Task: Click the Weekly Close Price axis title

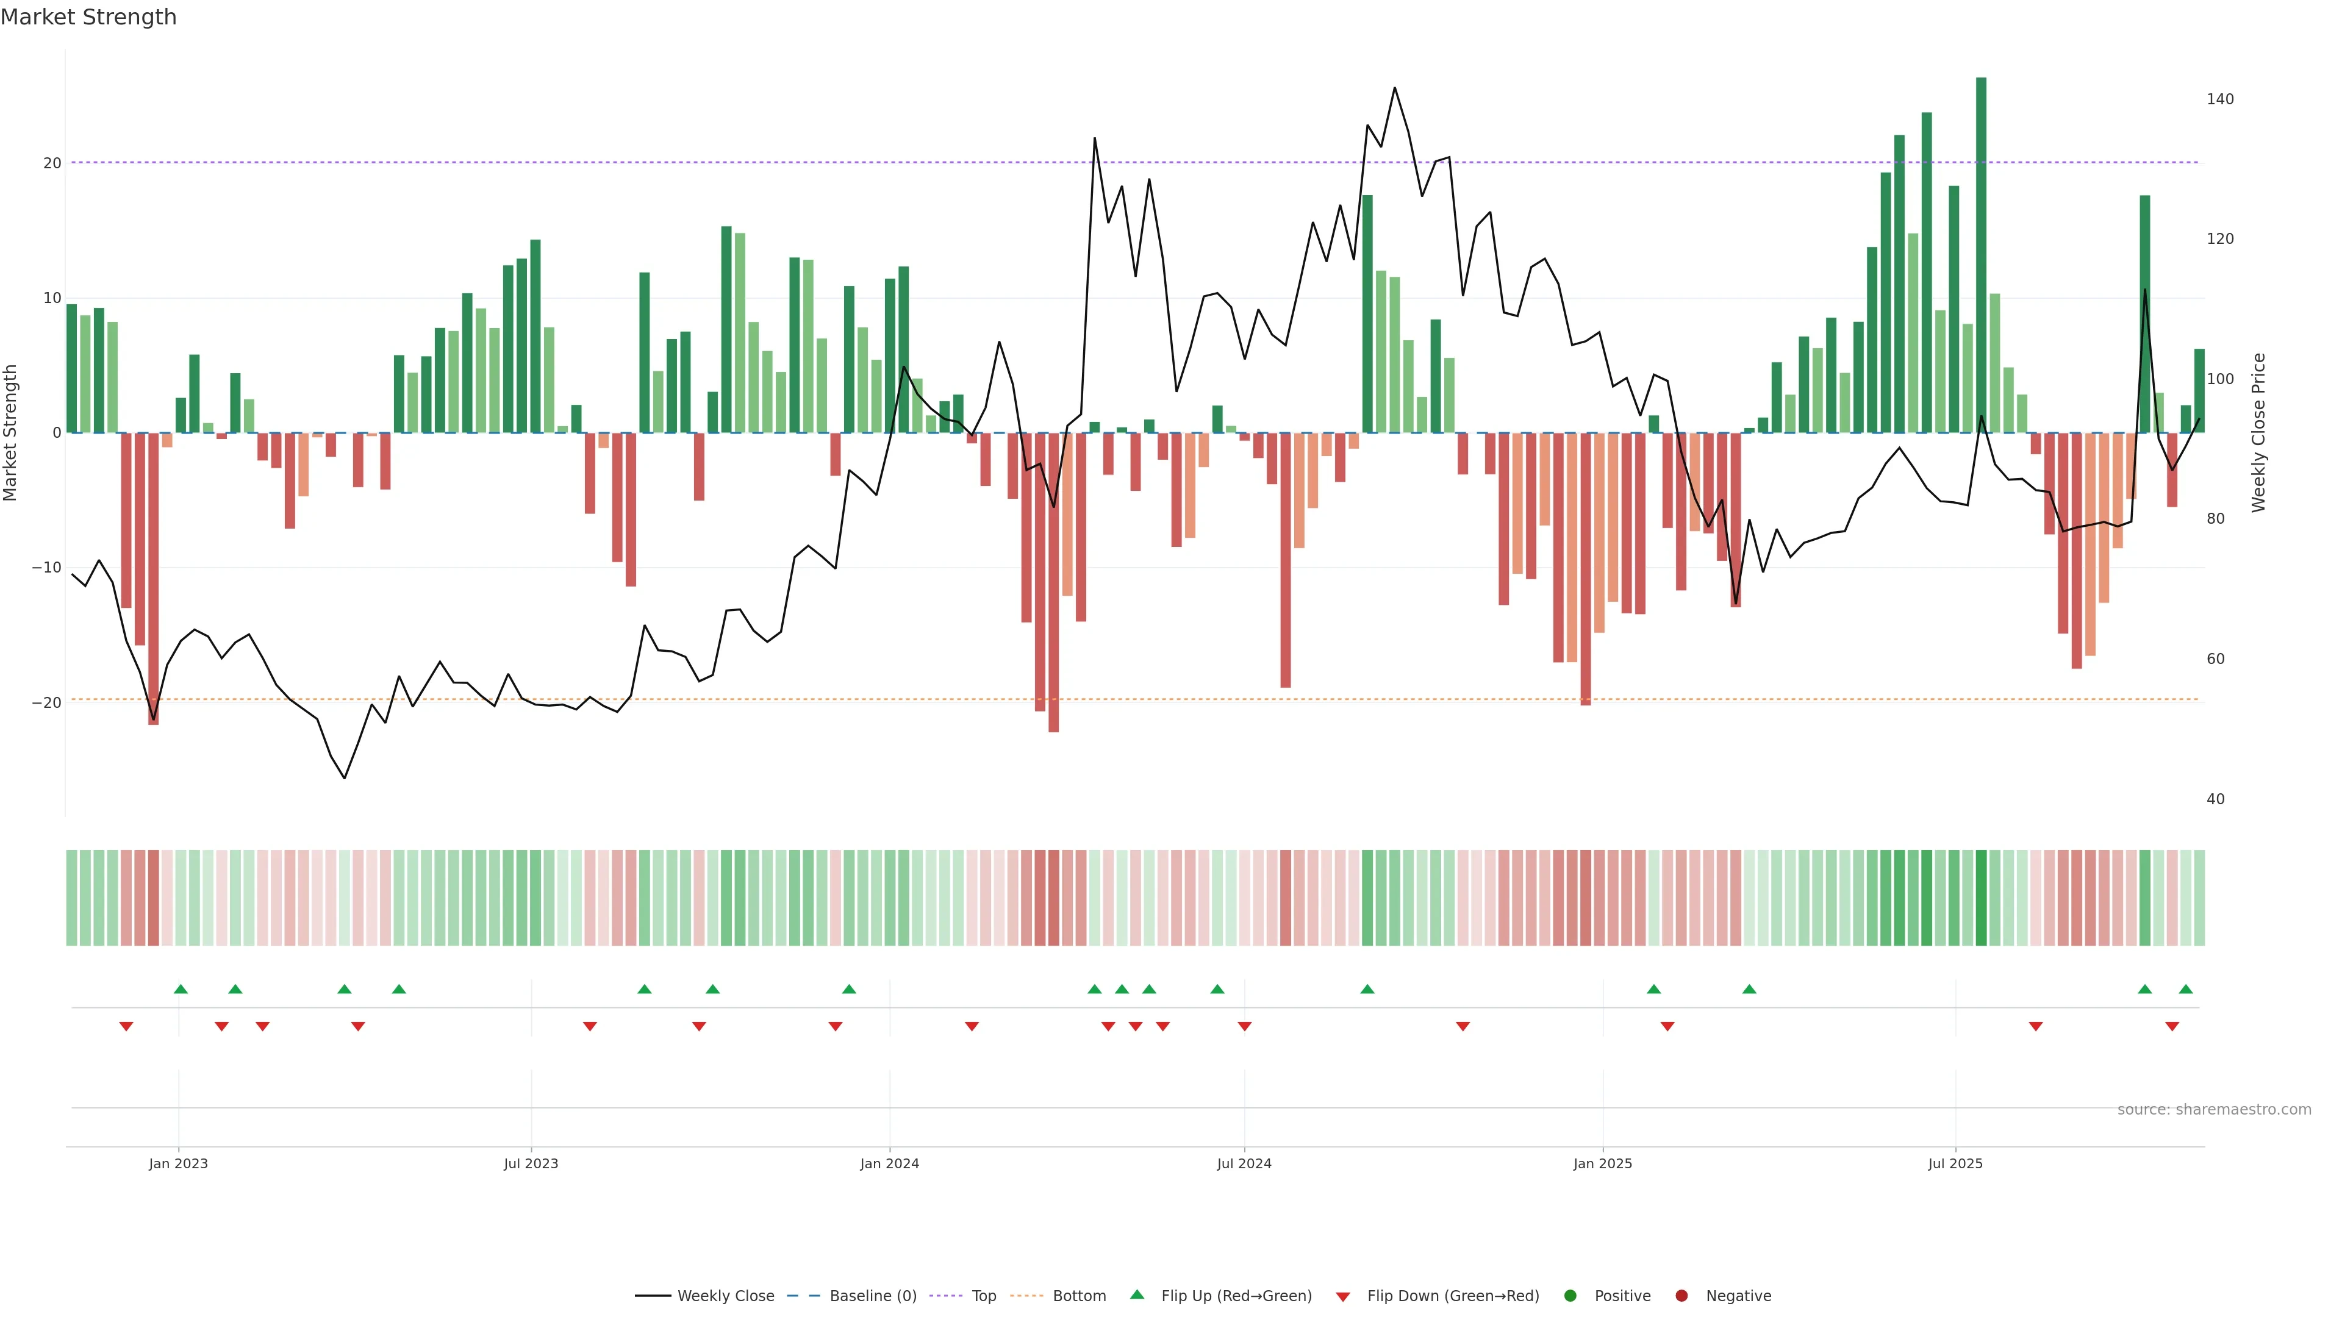Action: coord(2258,433)
